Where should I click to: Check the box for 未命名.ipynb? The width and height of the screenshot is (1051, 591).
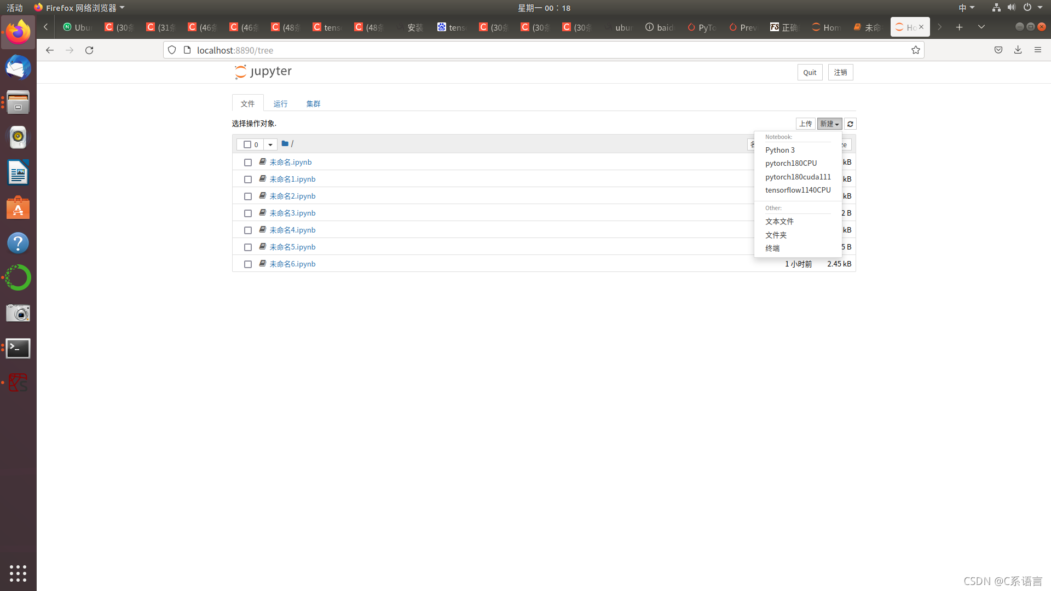248,163
